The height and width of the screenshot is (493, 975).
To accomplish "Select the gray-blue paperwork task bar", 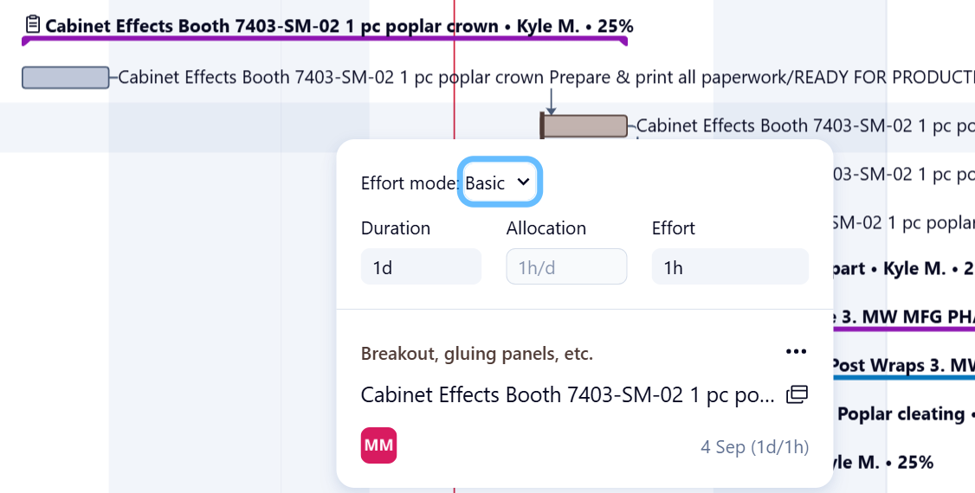I will pos(65,78).
